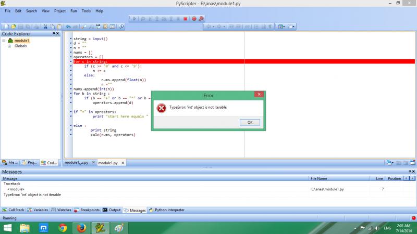Screen dimensions: 417x234
Task: Switch to Watches tab
Action: (x=61, y=210)
